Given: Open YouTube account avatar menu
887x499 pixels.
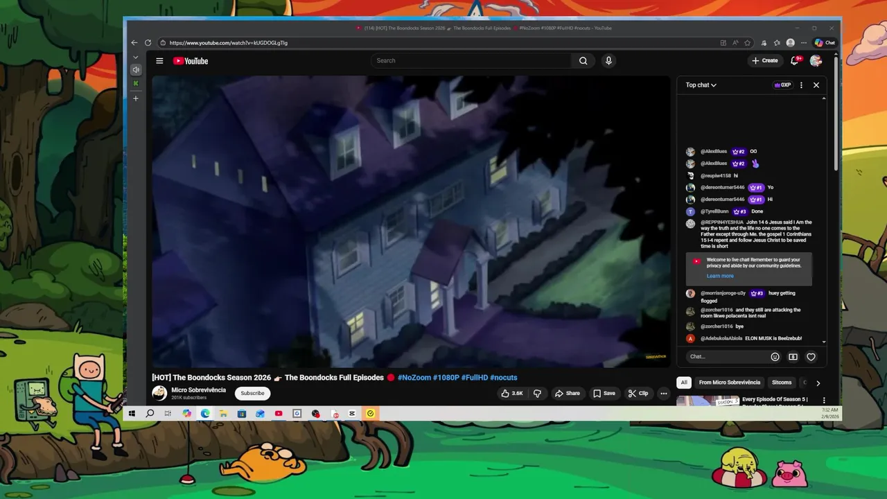Looking at the screenshot, I should (816, 60).
